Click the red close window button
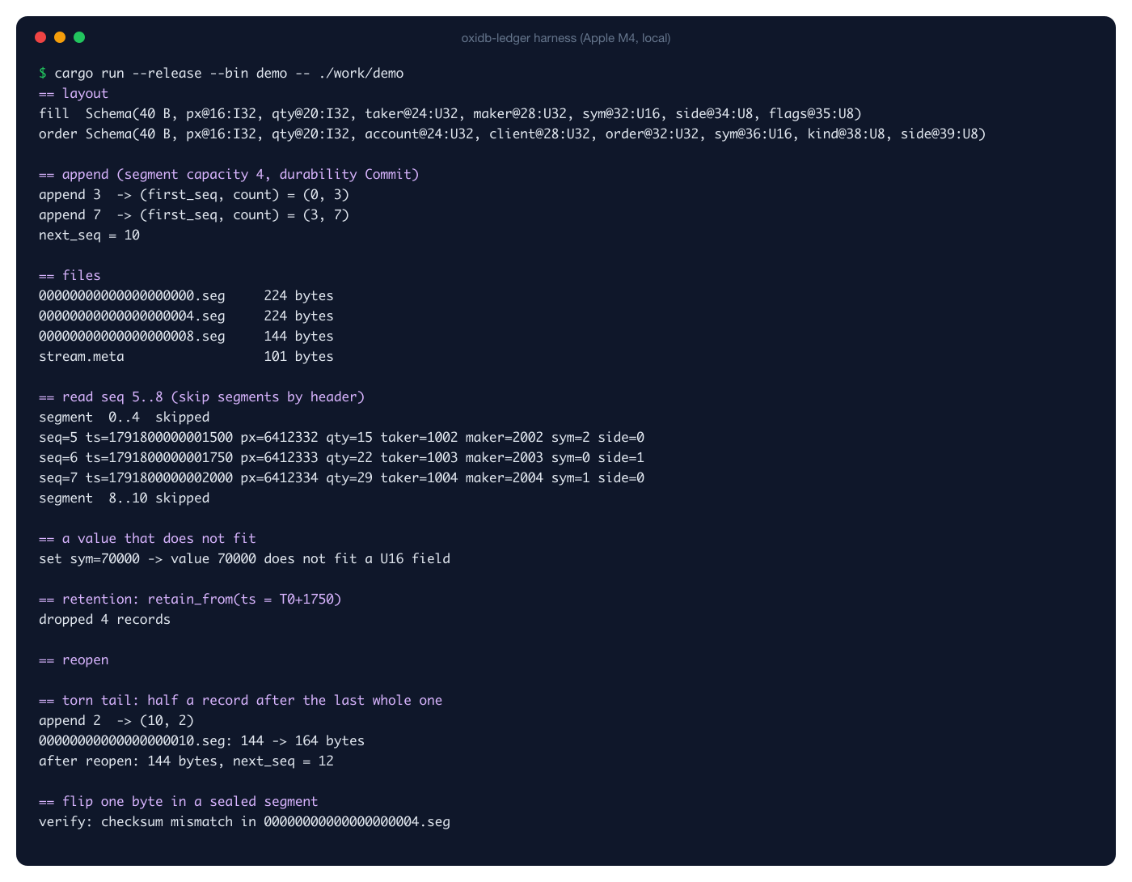 pyautogui.click(x=40, y=37)
